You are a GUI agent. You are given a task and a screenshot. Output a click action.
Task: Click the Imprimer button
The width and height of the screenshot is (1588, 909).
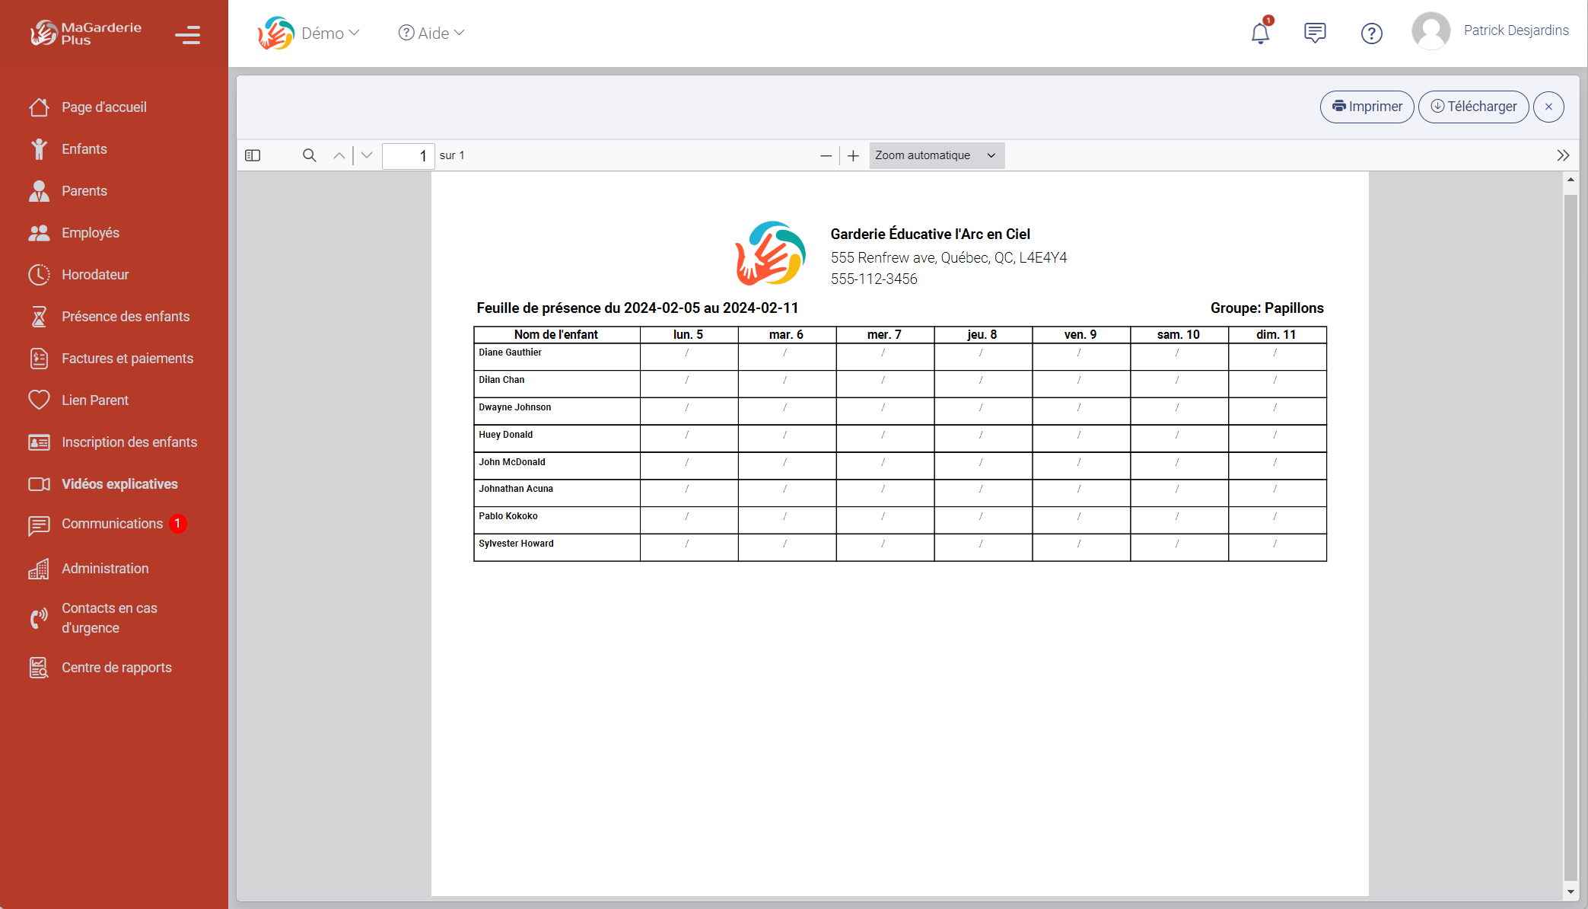click(x=1367, y=107)
